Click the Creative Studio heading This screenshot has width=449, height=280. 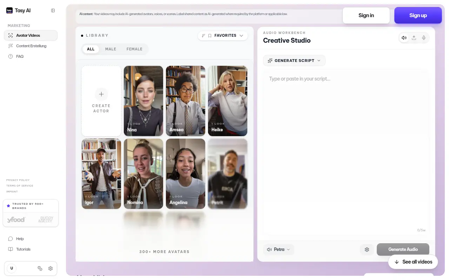287,40
